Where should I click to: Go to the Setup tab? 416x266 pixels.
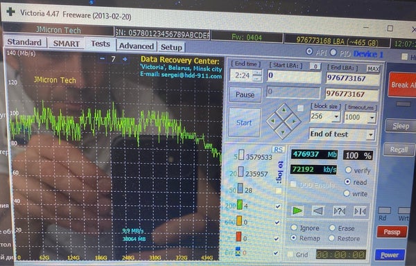[171, 47]
